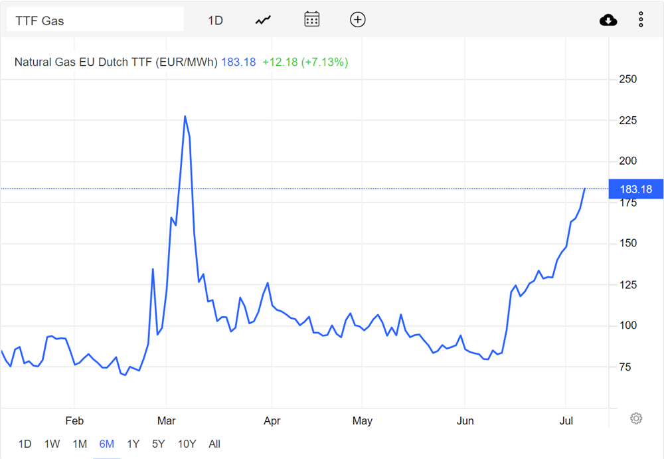This screenshot has width=664, height=459.
Task: Click the TTF Gas symbol search field
Action: click(x=95, y=19)
